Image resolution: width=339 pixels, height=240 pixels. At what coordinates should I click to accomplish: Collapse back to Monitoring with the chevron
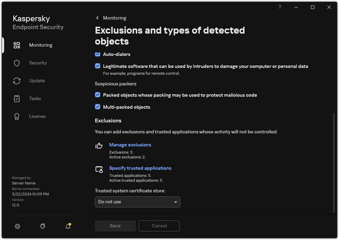pos(97,18)
